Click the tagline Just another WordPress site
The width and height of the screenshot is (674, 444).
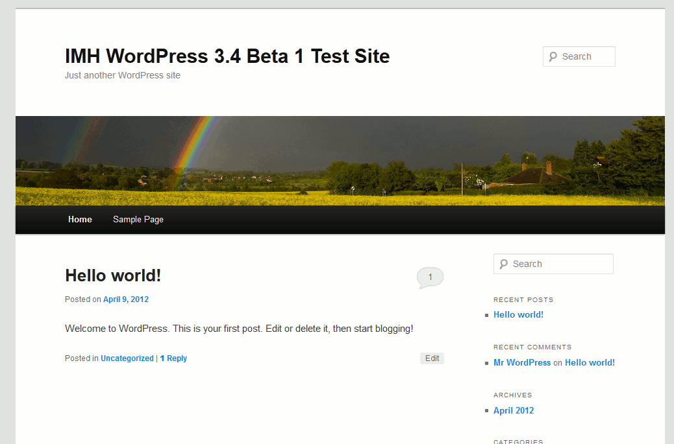123,76
